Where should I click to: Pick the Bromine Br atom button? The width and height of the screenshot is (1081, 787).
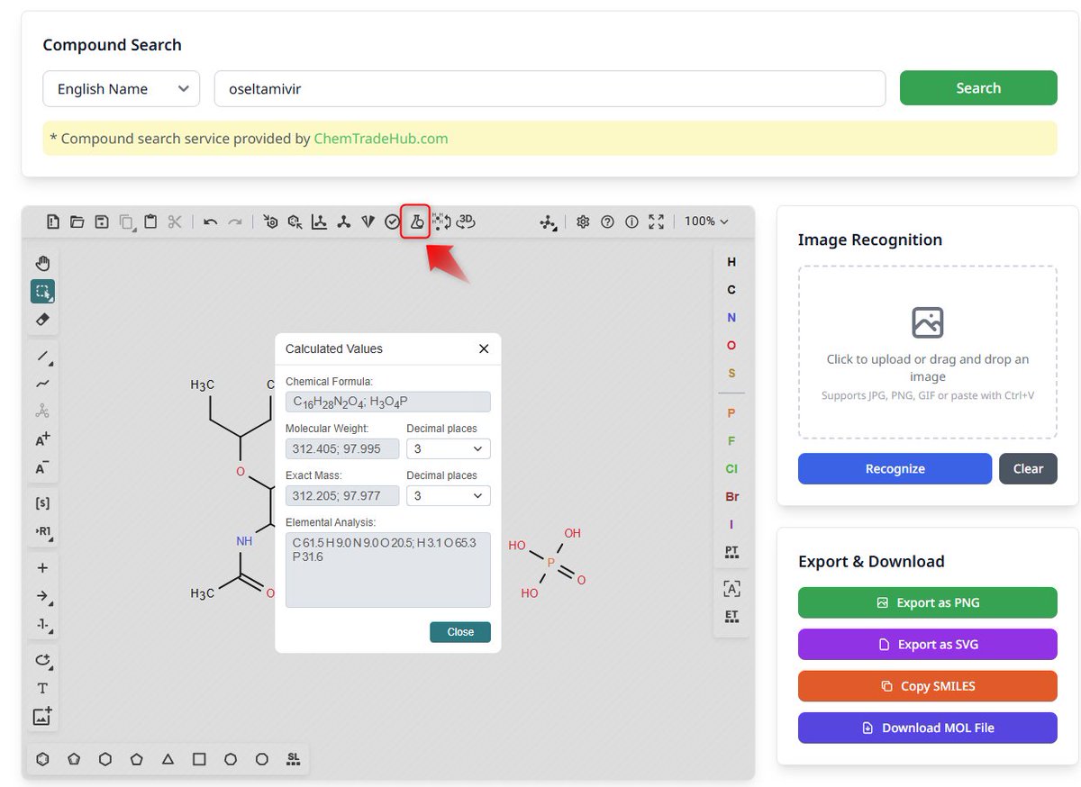coord(731,496)
